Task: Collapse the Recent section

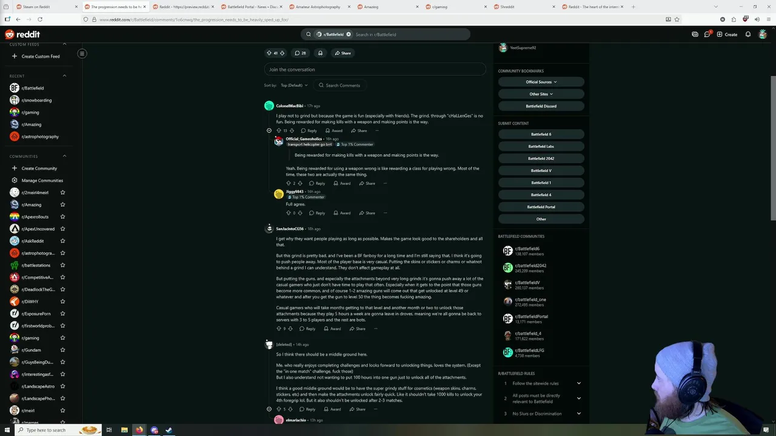Action: [x=64, y=76]
